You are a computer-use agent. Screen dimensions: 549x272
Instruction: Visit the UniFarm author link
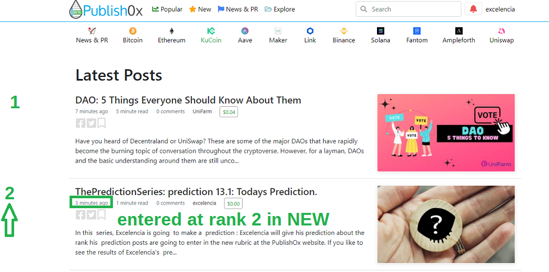click(x=202, y=111)
